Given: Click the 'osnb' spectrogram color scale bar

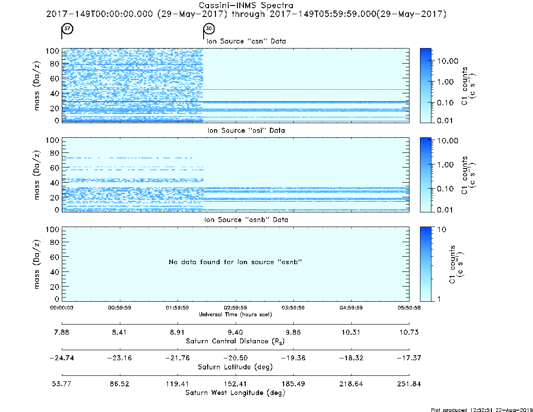Looking at the screenshot, I should click(x=425, y=264).
